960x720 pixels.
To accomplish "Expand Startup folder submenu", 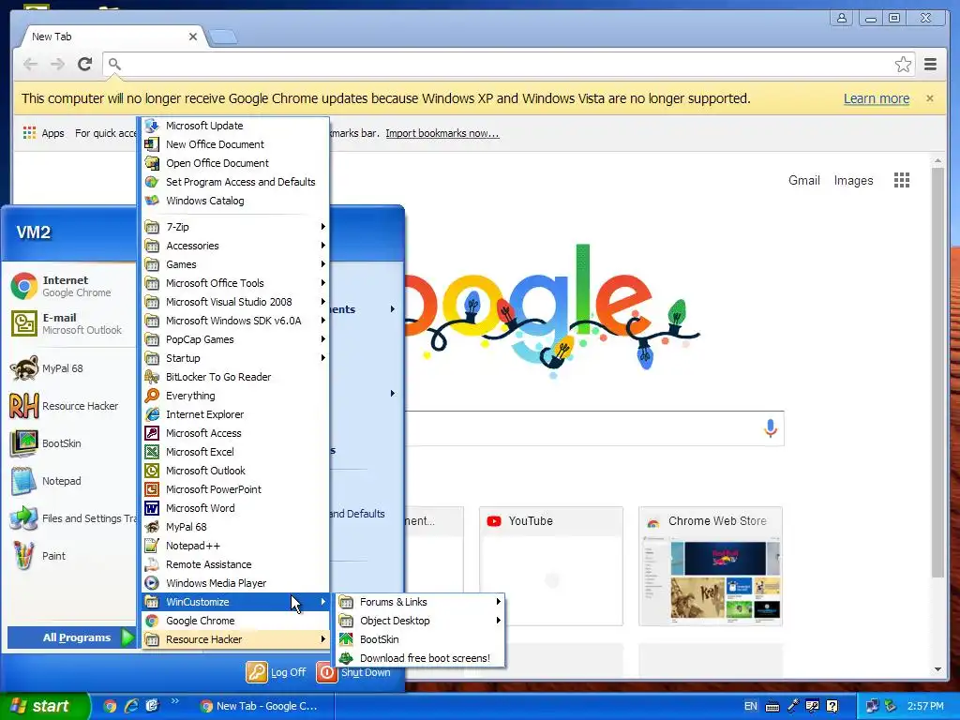I will (x=235, y=358).
